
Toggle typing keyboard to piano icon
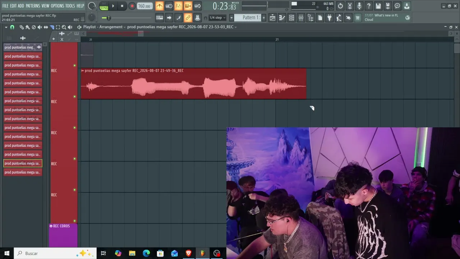(x=160, y=18)
